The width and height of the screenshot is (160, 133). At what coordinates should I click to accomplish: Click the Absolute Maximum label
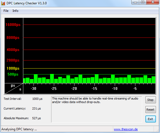pos(16,118)
